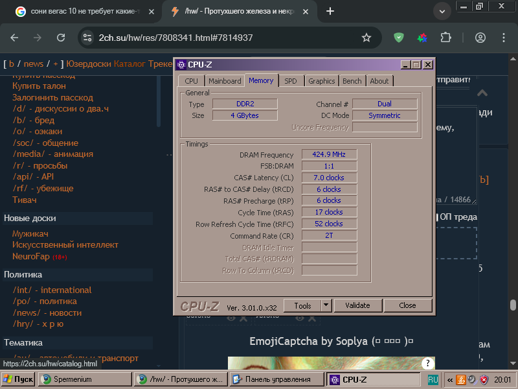
Task: Click the colorful star extension icon
Action: coord(422,38)
